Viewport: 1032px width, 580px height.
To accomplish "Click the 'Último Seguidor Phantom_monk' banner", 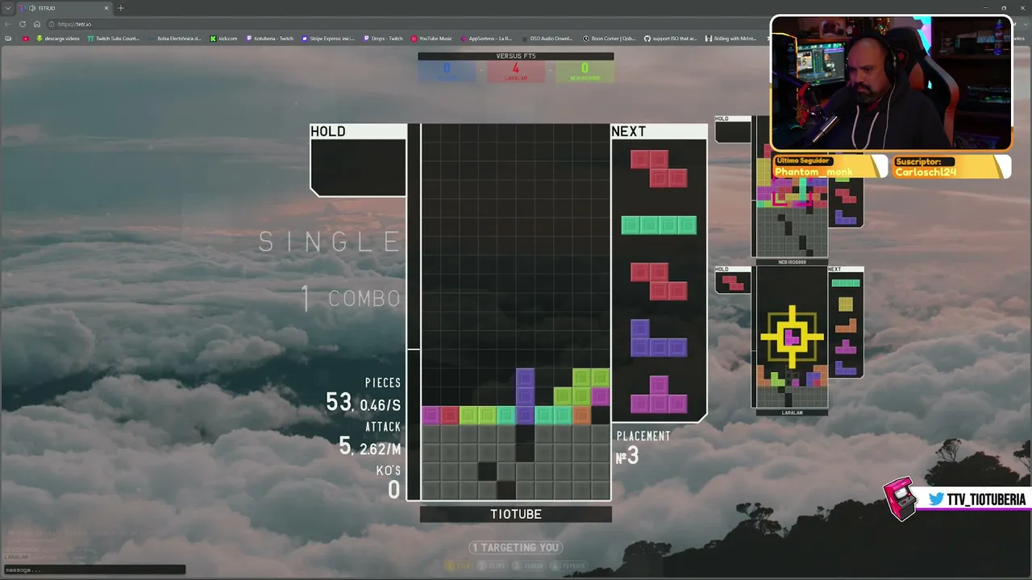I will [x=830, y=167].
